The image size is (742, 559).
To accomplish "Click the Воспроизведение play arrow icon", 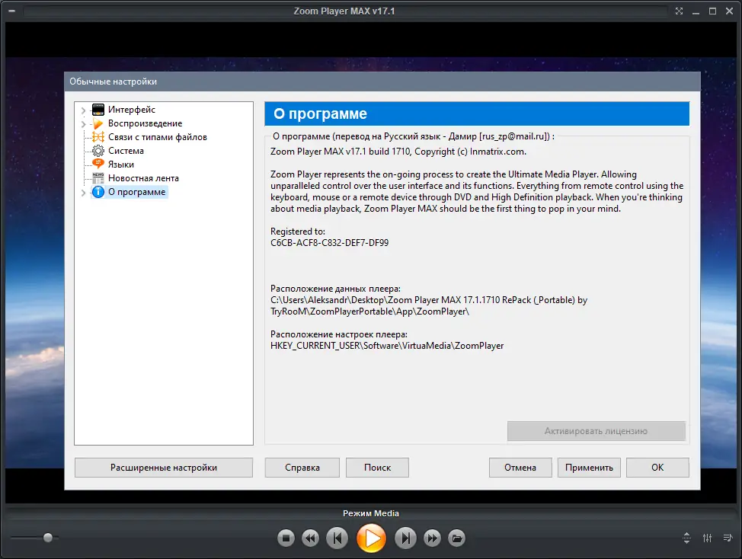I will tap(98, 123).
